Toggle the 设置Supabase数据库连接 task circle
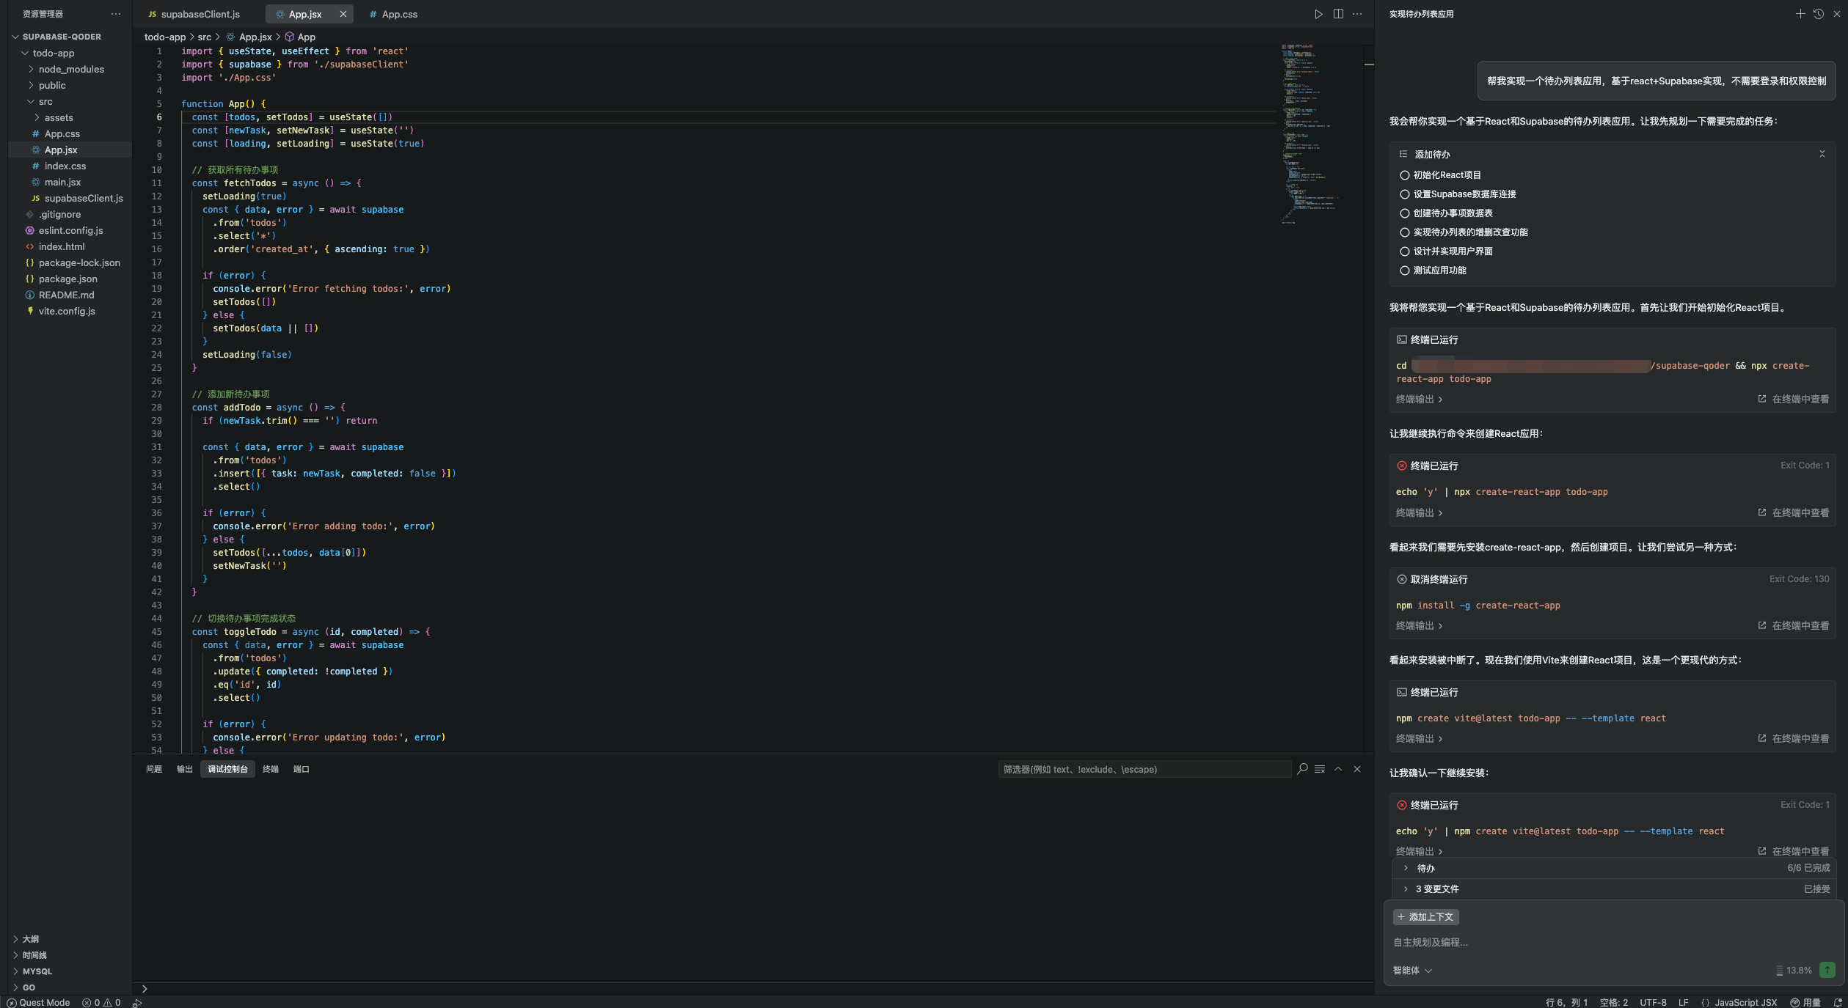This screenshot has height=1008, width=1848. 1404,194
